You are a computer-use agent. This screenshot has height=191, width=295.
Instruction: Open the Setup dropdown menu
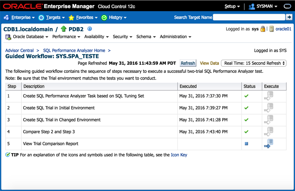click(232, 6)
